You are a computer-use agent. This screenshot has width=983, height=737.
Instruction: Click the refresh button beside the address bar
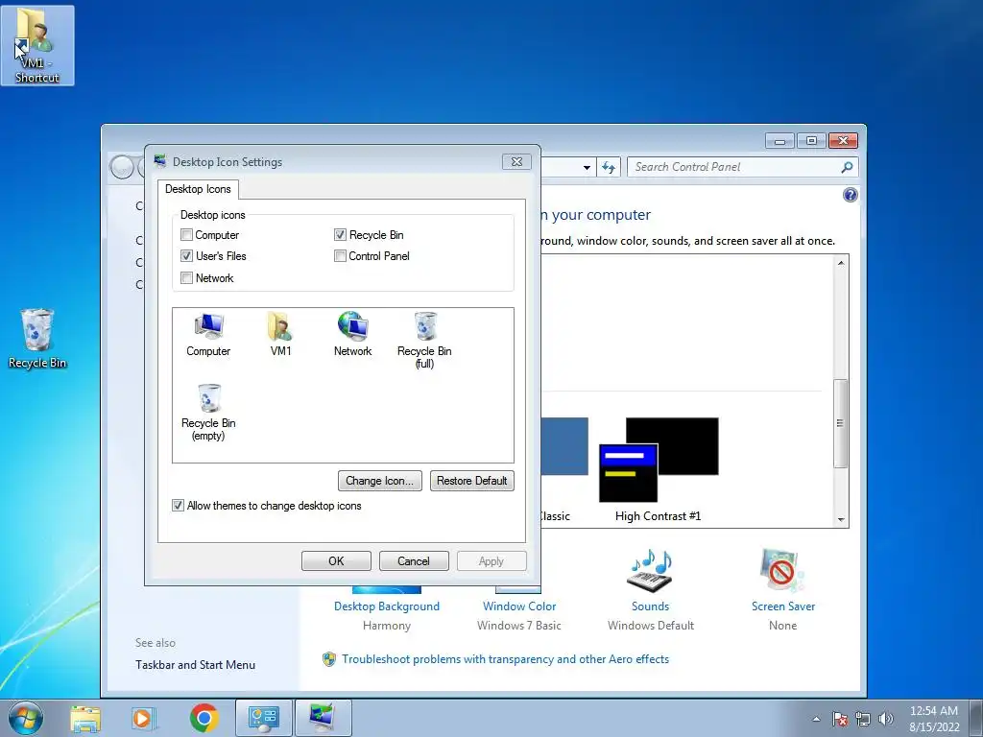point(608,167)
